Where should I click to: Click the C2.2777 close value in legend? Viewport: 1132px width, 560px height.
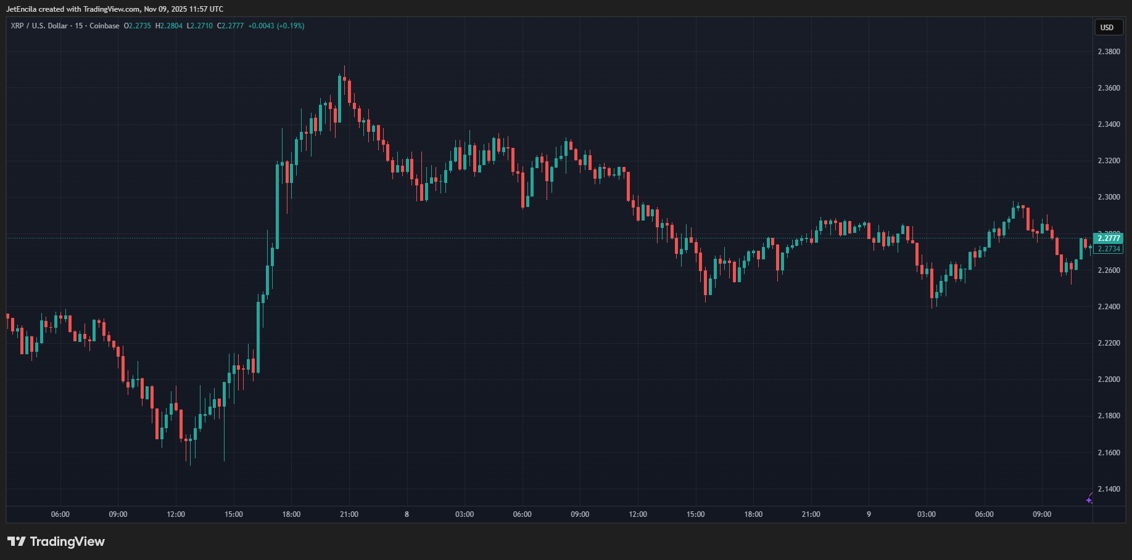[231, 26]
